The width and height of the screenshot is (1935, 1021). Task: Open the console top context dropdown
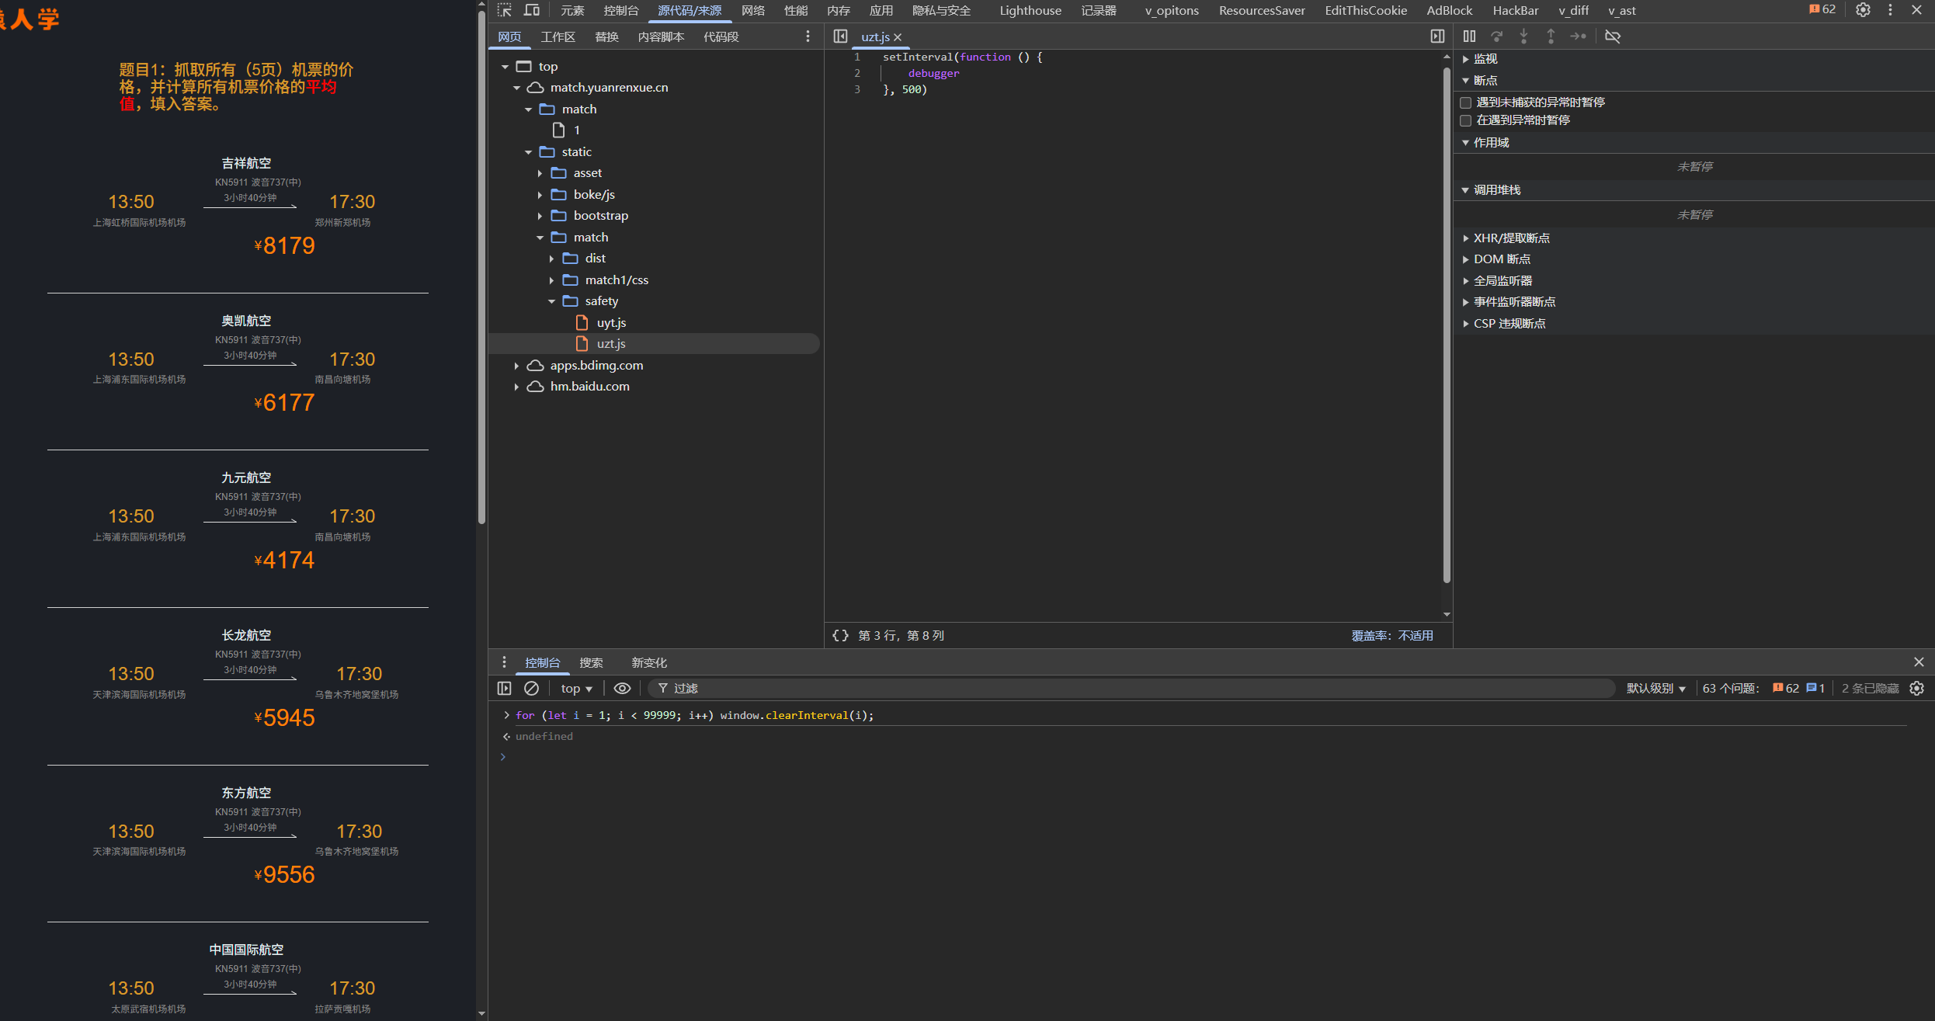576,688
